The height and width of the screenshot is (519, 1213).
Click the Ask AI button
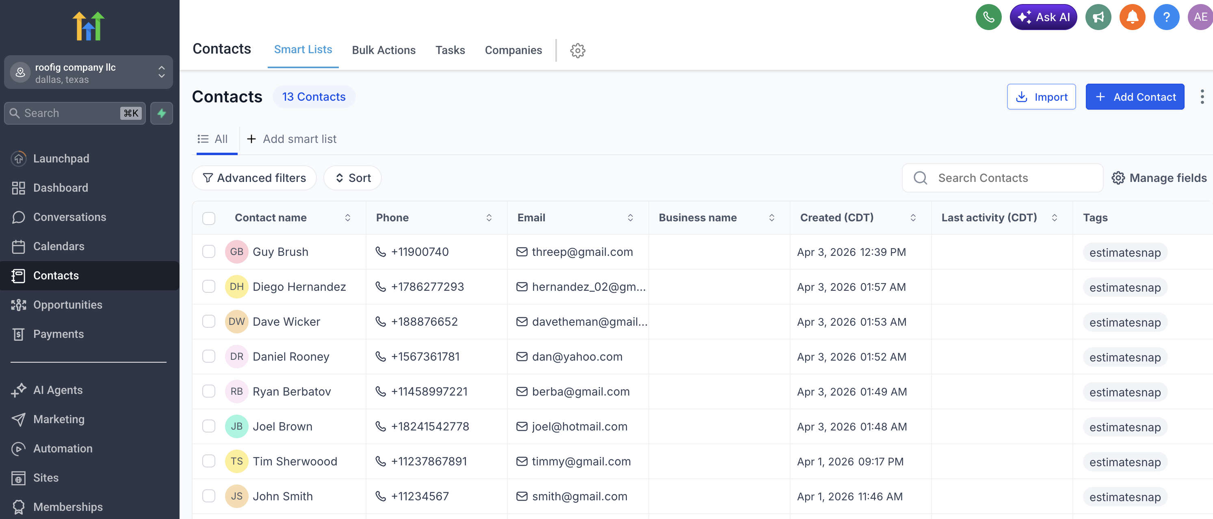(x=1044, y=17)
